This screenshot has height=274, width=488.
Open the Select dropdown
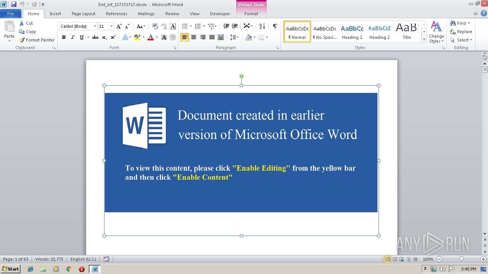coord(461,40)
